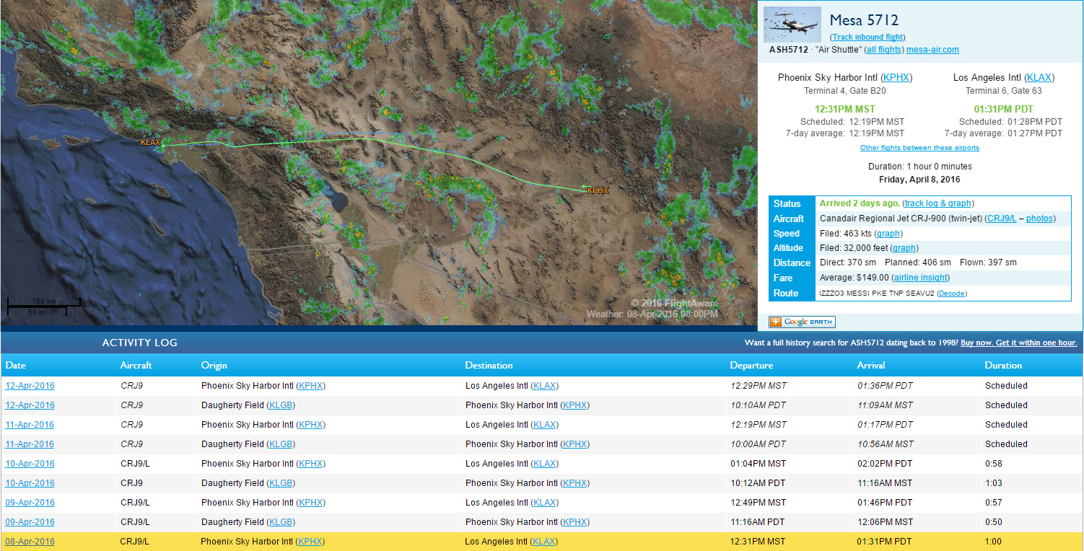Sort by the Aircraft column header
Image resolution: width=1084 pixels, height=551 pixels.
[136, 366]
